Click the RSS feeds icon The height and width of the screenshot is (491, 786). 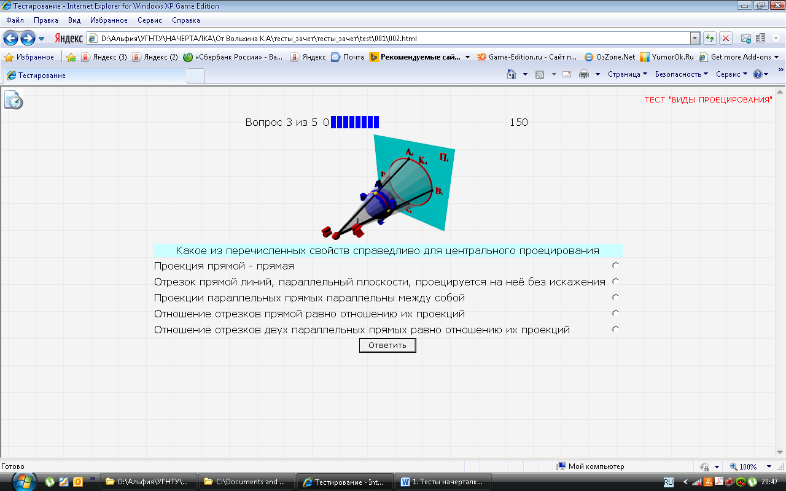coord(540,74)
